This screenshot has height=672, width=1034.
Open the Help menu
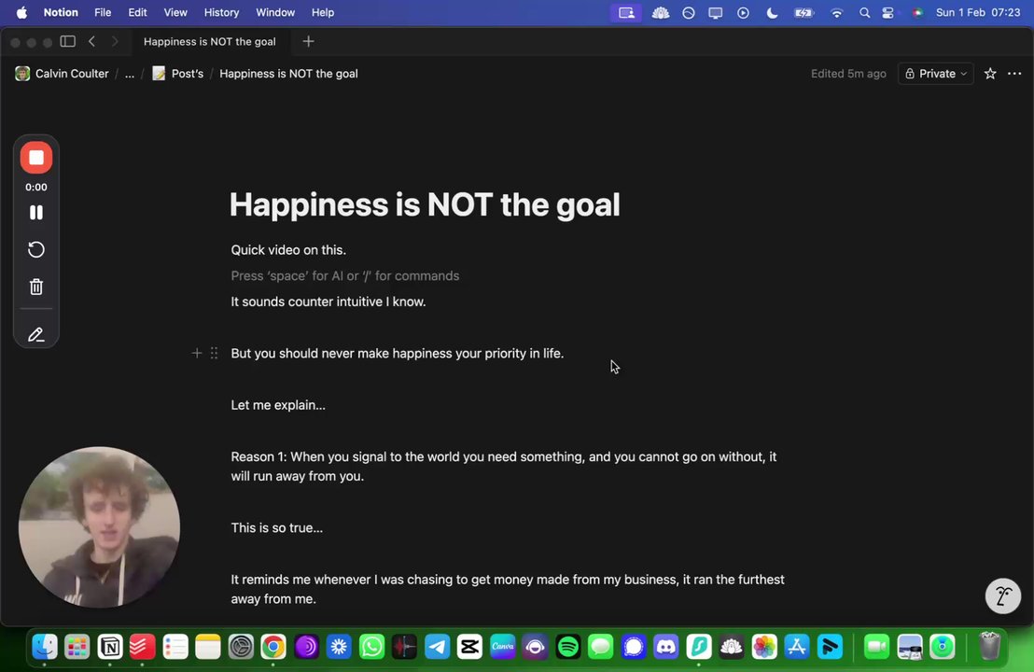coord(323,12)
